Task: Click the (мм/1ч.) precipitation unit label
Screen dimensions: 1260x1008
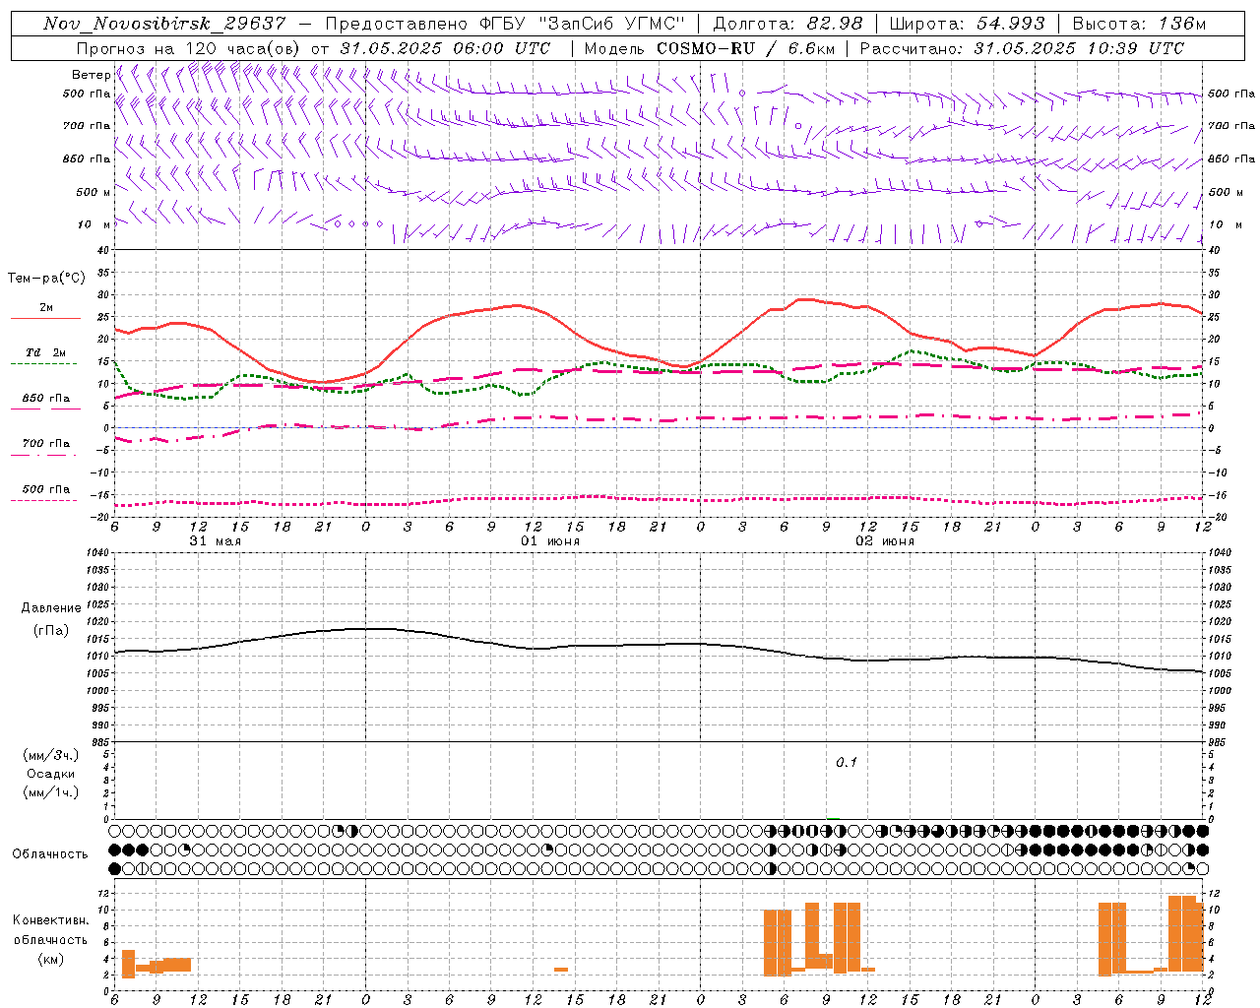Action: (51, 792)
